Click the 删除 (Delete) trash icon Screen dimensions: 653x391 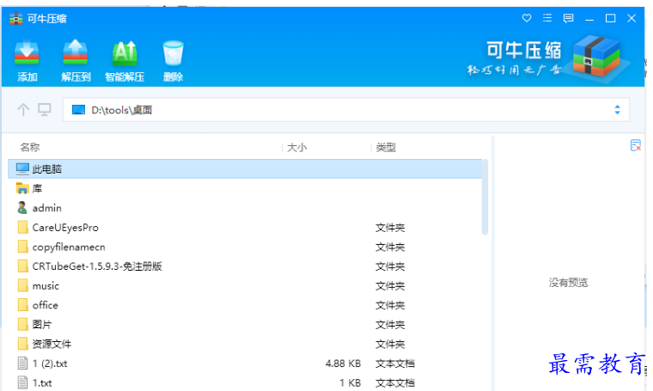173,56
